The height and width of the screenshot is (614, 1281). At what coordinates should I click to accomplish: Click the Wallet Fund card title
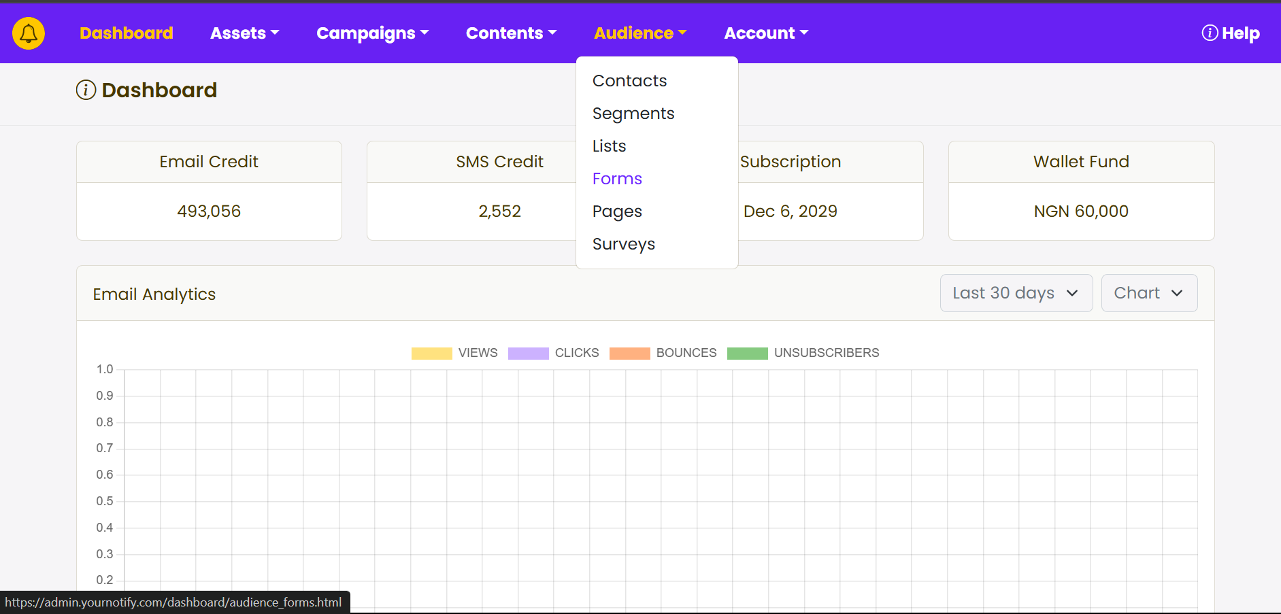[1081, 162]
